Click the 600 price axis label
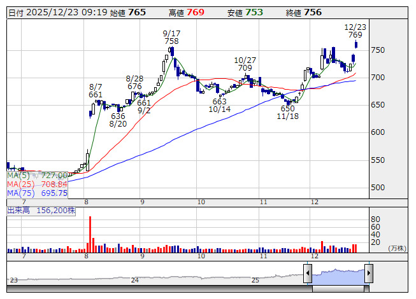 [378, 132]
